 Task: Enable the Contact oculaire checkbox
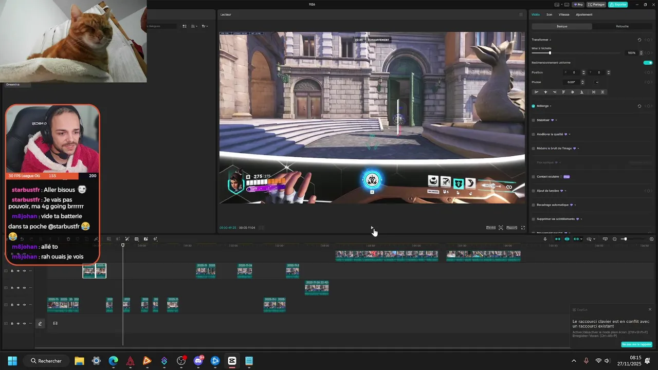point(533,176)
